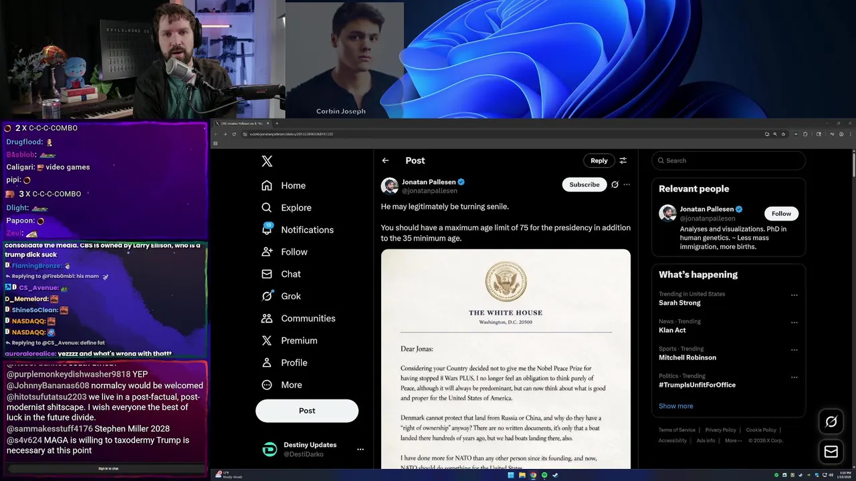Viewport: 856px width, 481px height.
Task: Open Destiny Updates account options ellipsis
Action: point(360,450)
